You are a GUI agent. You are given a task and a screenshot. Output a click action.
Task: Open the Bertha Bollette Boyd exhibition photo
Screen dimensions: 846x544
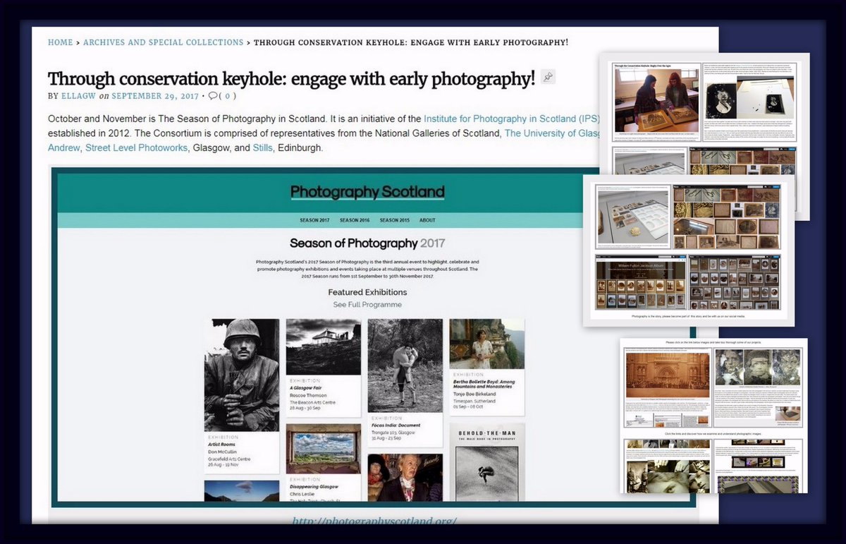(x=487, y=344)
